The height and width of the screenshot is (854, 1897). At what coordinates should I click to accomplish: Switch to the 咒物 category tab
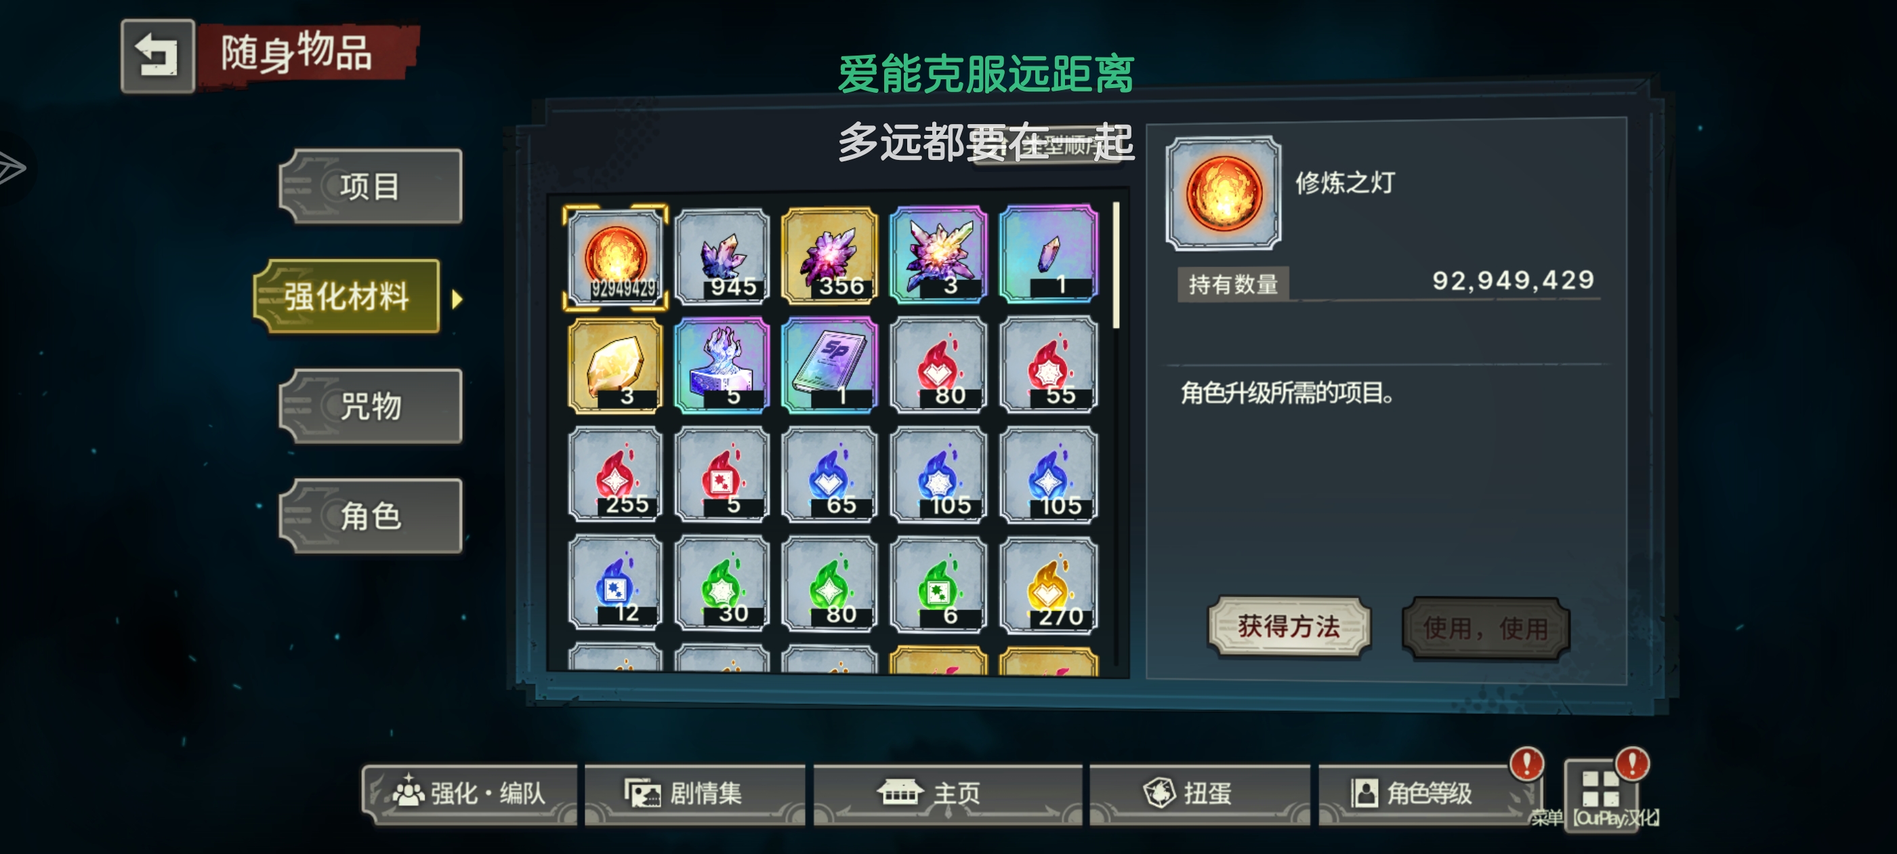click(371, 406)
